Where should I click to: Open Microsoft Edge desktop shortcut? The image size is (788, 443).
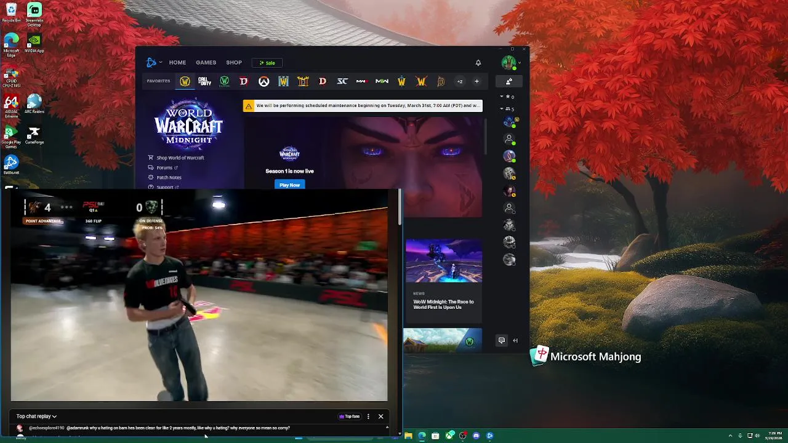[11, 45]
